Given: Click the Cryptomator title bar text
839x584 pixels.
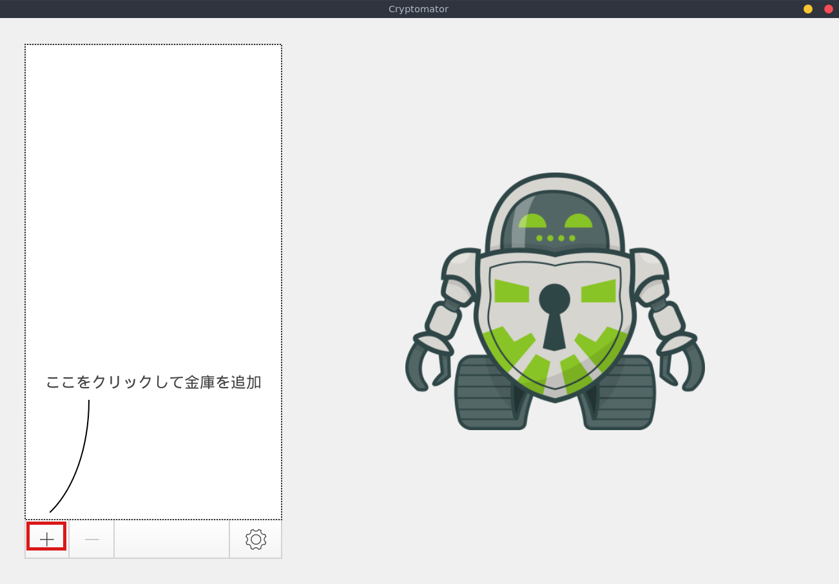Looking at the screenshot, I should tap(418, 9).
